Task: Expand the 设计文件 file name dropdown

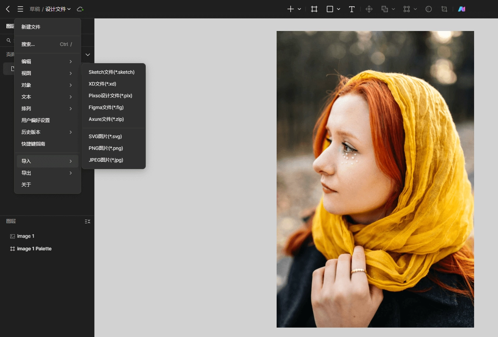Action: tap(58, 9)
